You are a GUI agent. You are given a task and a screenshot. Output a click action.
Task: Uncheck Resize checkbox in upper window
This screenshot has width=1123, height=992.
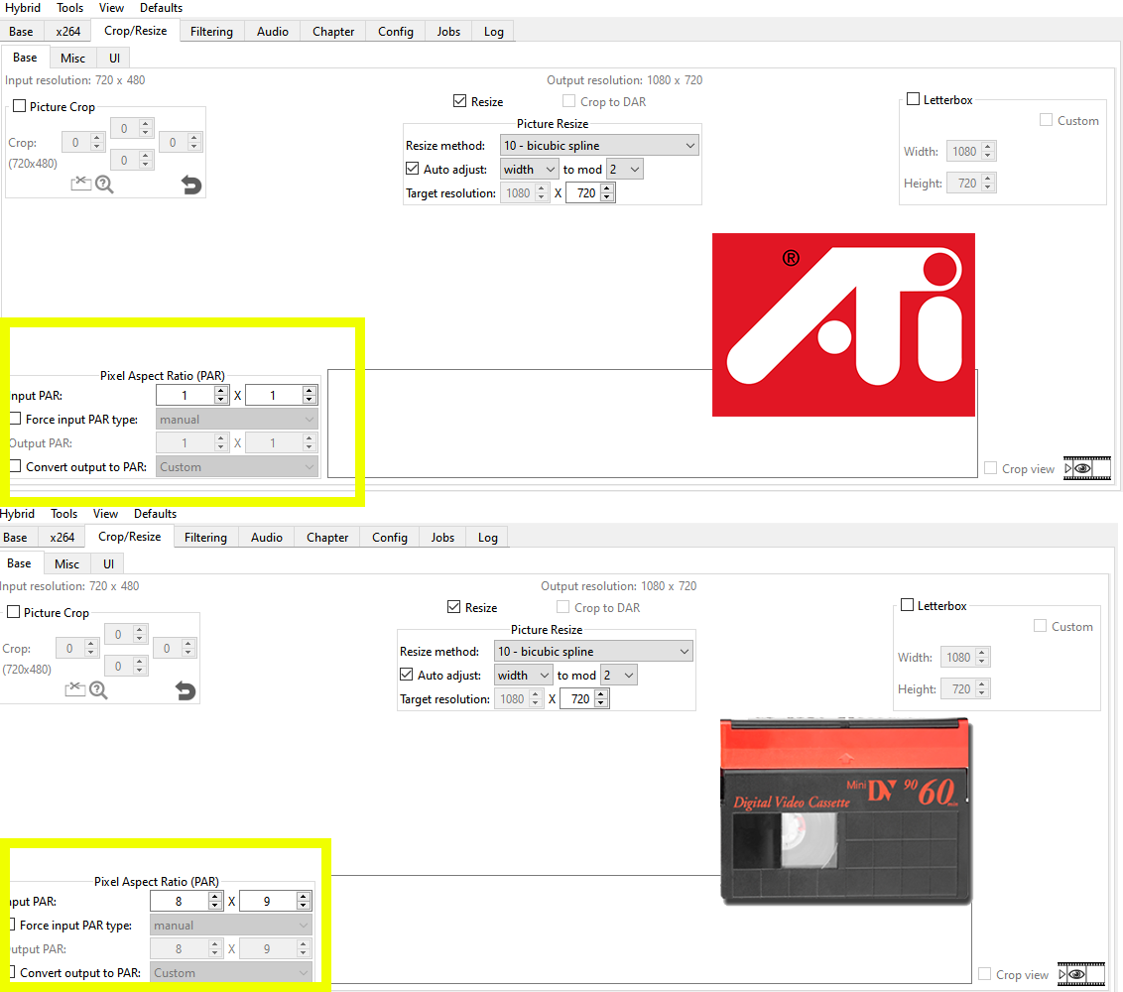pos(459,101)
